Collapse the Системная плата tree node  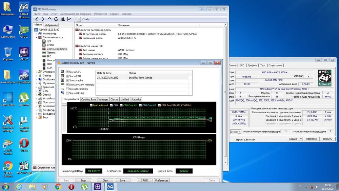coord(36,37)
